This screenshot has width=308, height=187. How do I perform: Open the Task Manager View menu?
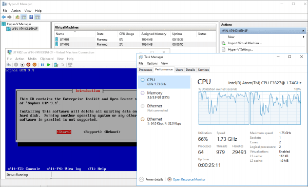(x=164, y=63)
